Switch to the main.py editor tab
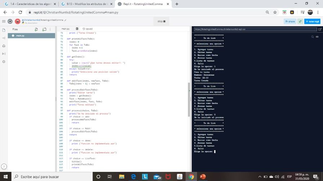Screen dimensions: 323x181 coord(65,29)
